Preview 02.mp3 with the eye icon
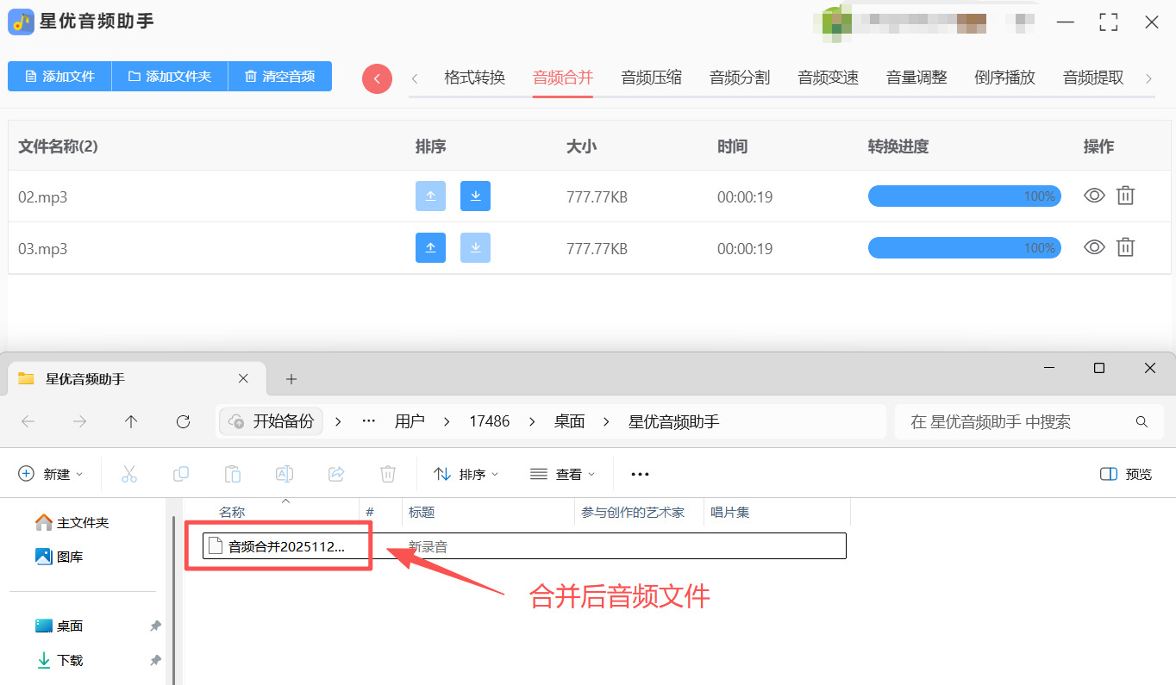Viewport: 1176px width, 685px height. tap(1094, 196)
